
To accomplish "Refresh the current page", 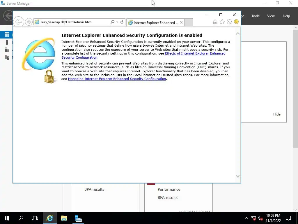I will click(122, 22).
